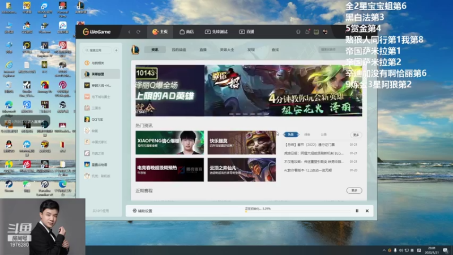Switch to the 直播 tab under League logo

pos(203,50)
